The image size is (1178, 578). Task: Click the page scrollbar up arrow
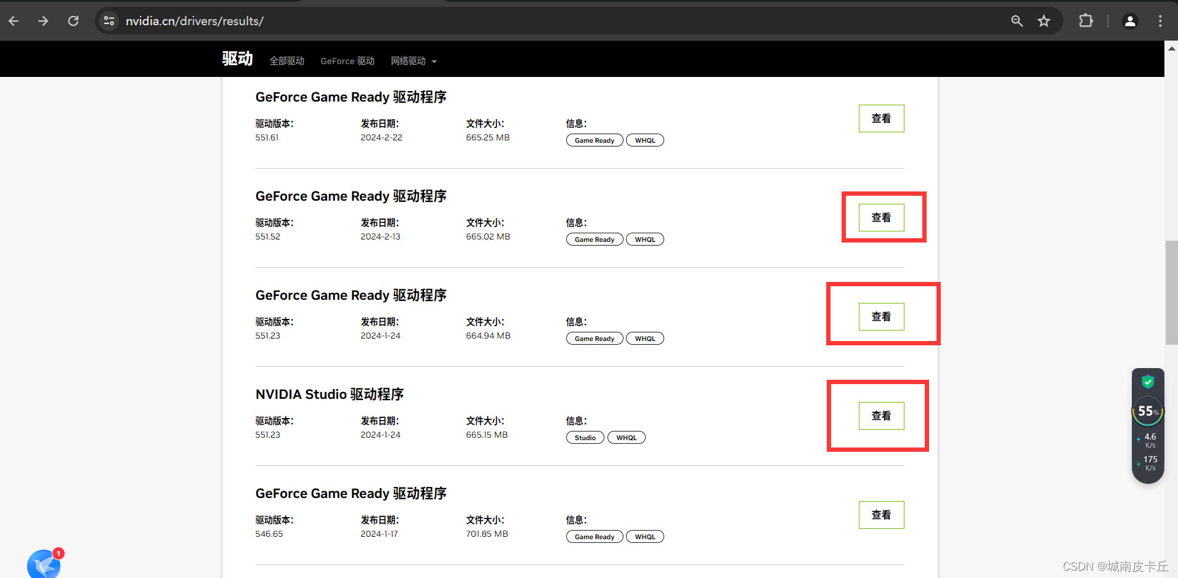coord(1171,48)
